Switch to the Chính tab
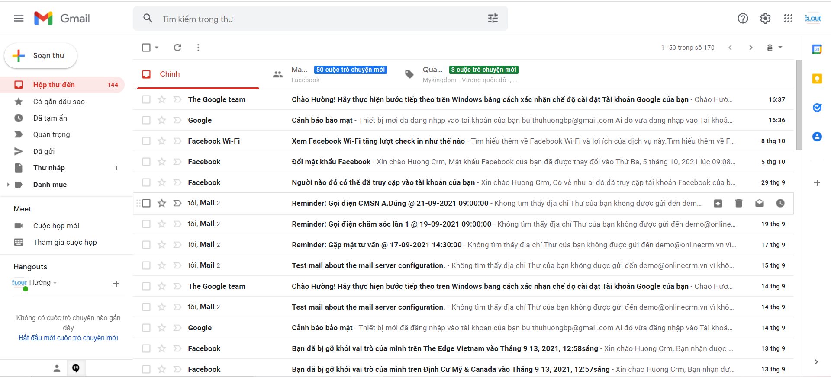 tap(198, 74)
